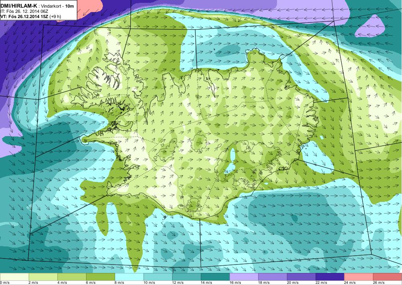The width and height of the screenshot is (402, 285).
Task: Click the '4 m/s' legend label
Action: (x=62, y=283)
